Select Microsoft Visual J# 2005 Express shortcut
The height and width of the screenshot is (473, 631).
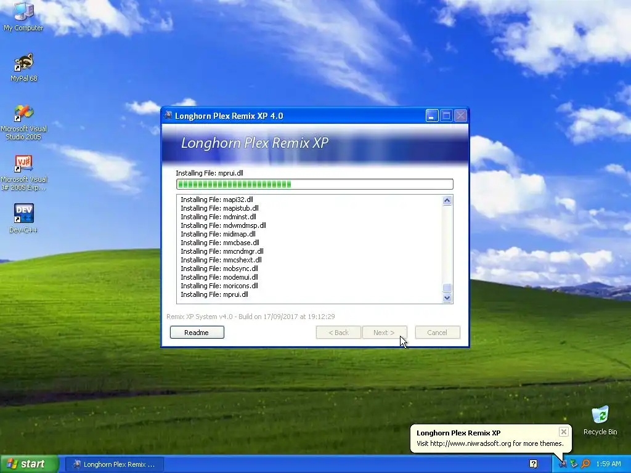(24, 173)
